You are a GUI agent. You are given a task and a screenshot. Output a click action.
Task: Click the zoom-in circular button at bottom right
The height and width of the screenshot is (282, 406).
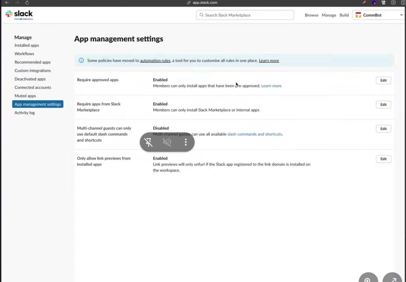pyautogui.click(x=368, y=280)
